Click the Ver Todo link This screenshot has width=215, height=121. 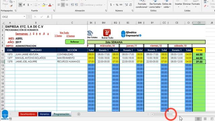coord(64,33)
